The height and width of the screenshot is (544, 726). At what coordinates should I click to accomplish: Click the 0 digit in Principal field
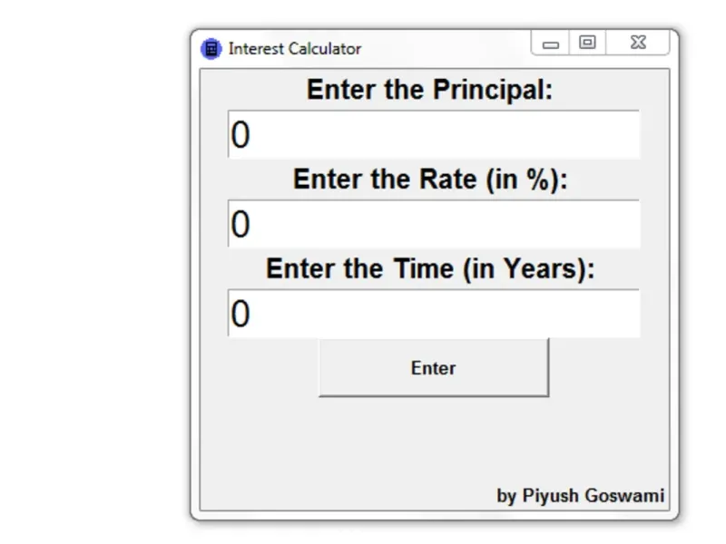point(240,135)
